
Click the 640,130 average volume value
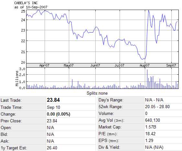(x=153, y=120)
